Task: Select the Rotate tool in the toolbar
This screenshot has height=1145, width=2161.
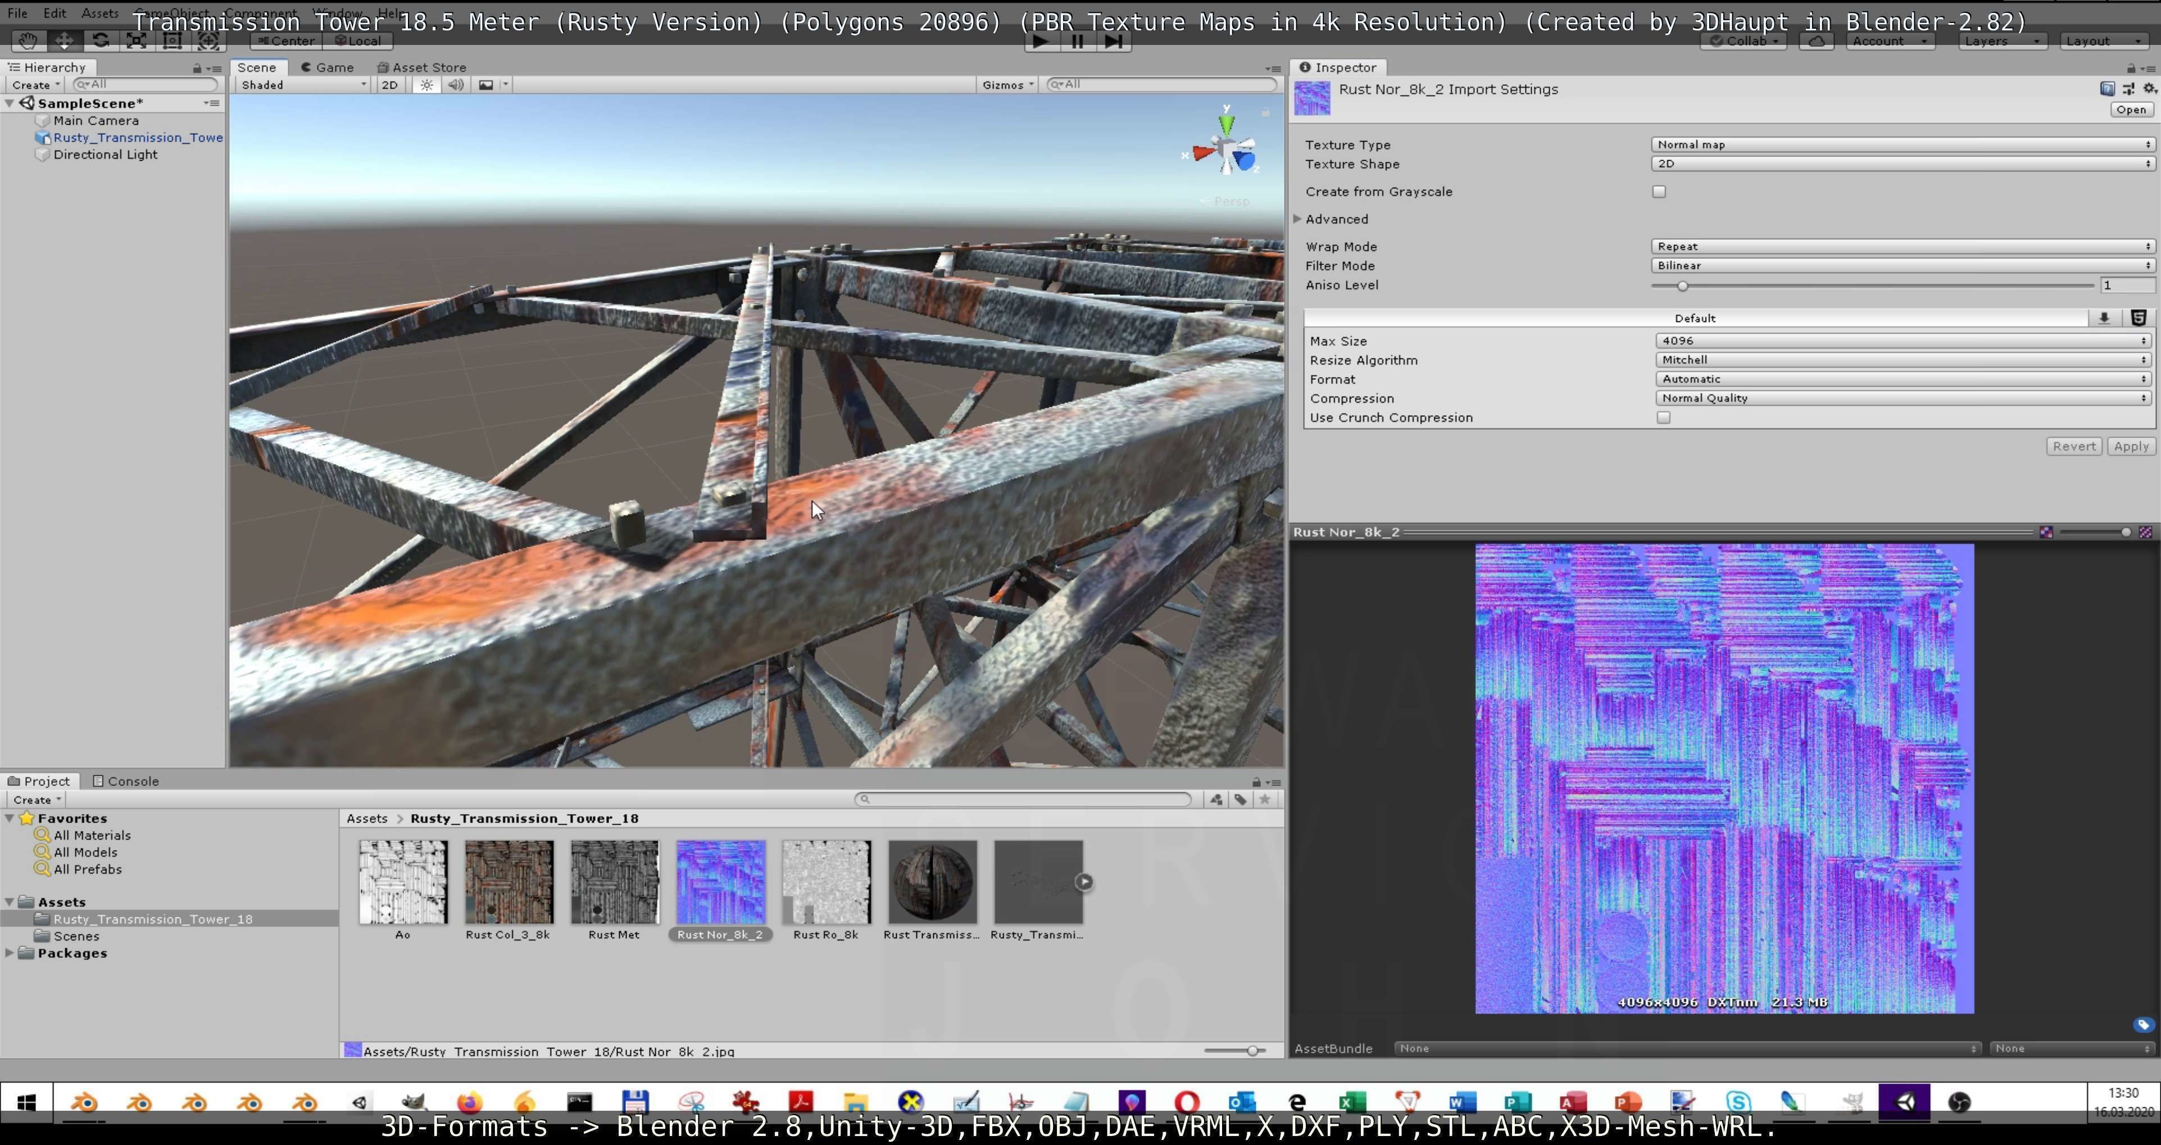Action: (101, 40)
